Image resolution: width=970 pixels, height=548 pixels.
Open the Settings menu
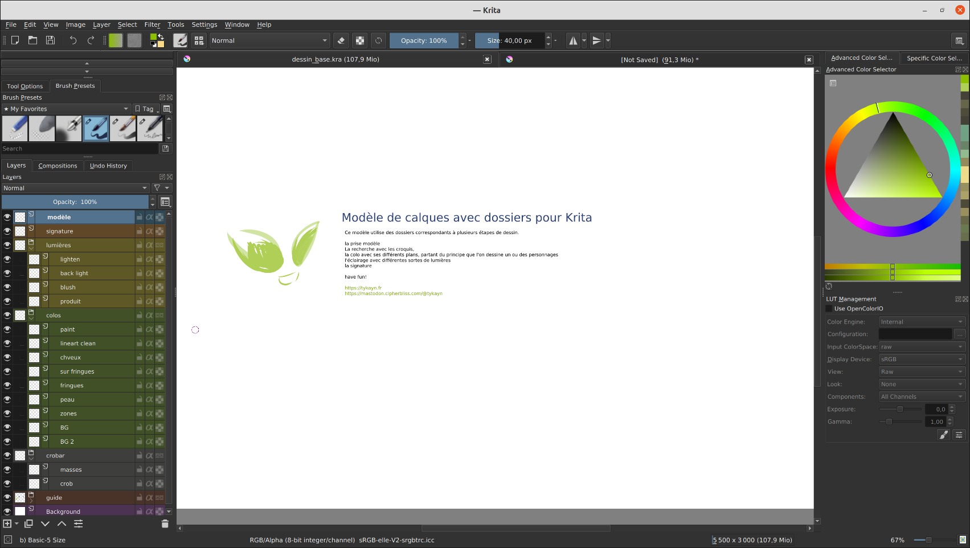[204, 24]
